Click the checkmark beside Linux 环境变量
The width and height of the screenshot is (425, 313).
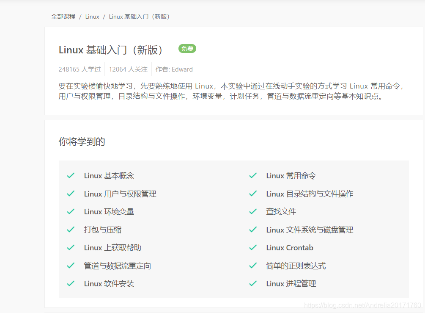tap(71, 211)
